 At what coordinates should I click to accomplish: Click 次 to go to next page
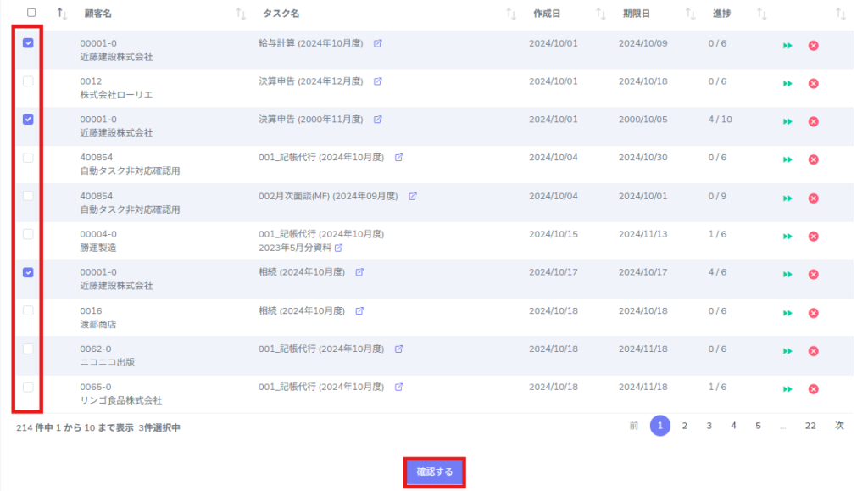point(839,426)
